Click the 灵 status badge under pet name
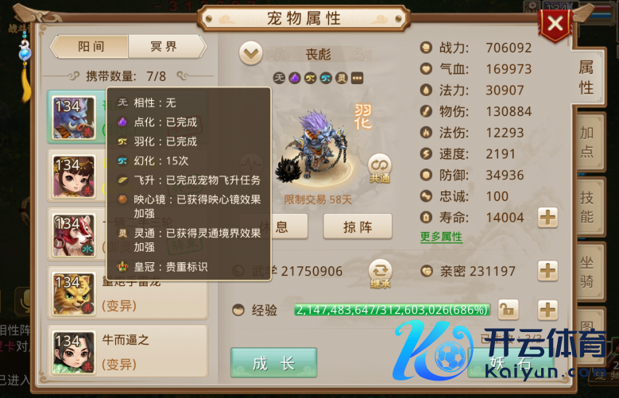This screenshot has height=398, width=619. [x=342, y=78]
